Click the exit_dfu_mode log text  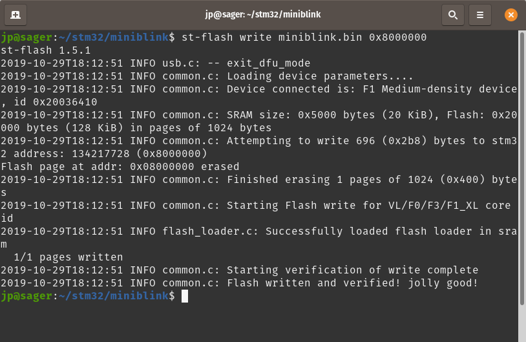268,63
